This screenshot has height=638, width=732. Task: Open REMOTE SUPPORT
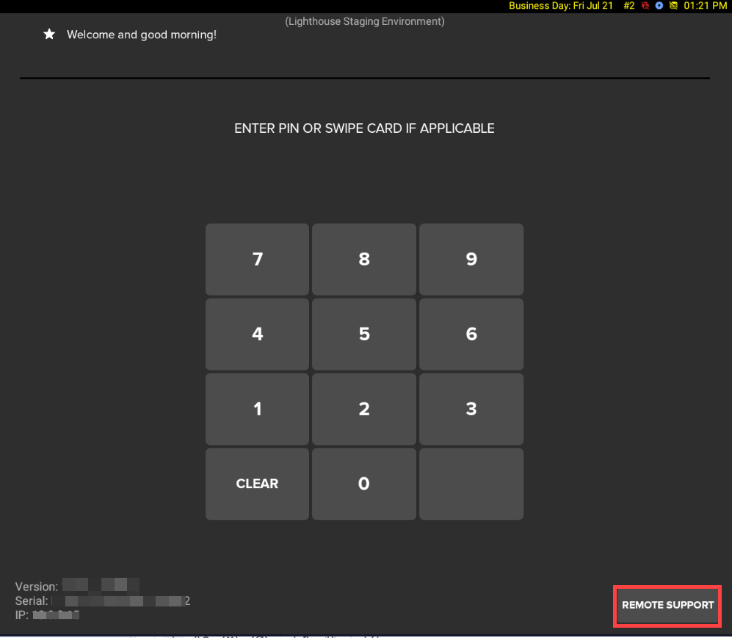coord(667,606)
